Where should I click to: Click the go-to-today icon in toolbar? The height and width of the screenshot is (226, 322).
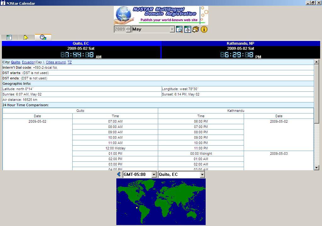coord(187,29)
